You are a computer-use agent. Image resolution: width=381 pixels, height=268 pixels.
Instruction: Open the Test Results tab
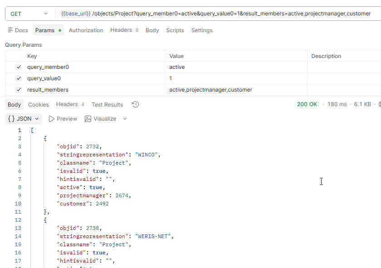(x=107, y=104)
